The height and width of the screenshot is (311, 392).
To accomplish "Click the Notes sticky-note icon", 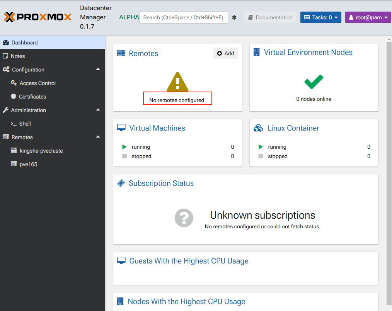I will pyautogui.click(x=5, y=56).
